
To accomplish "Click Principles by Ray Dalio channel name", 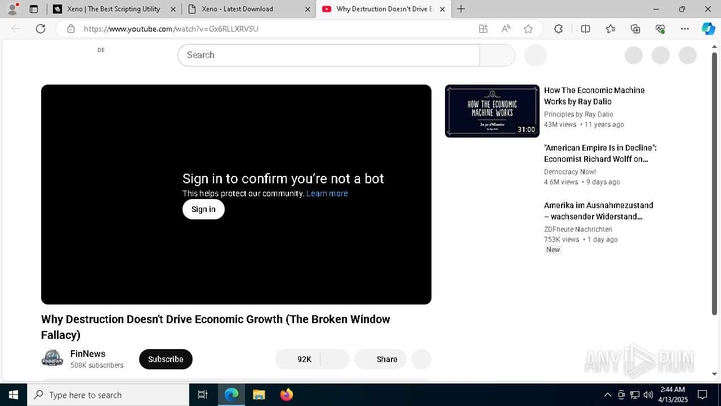I will pyautogui.click(x=578, y=114).
